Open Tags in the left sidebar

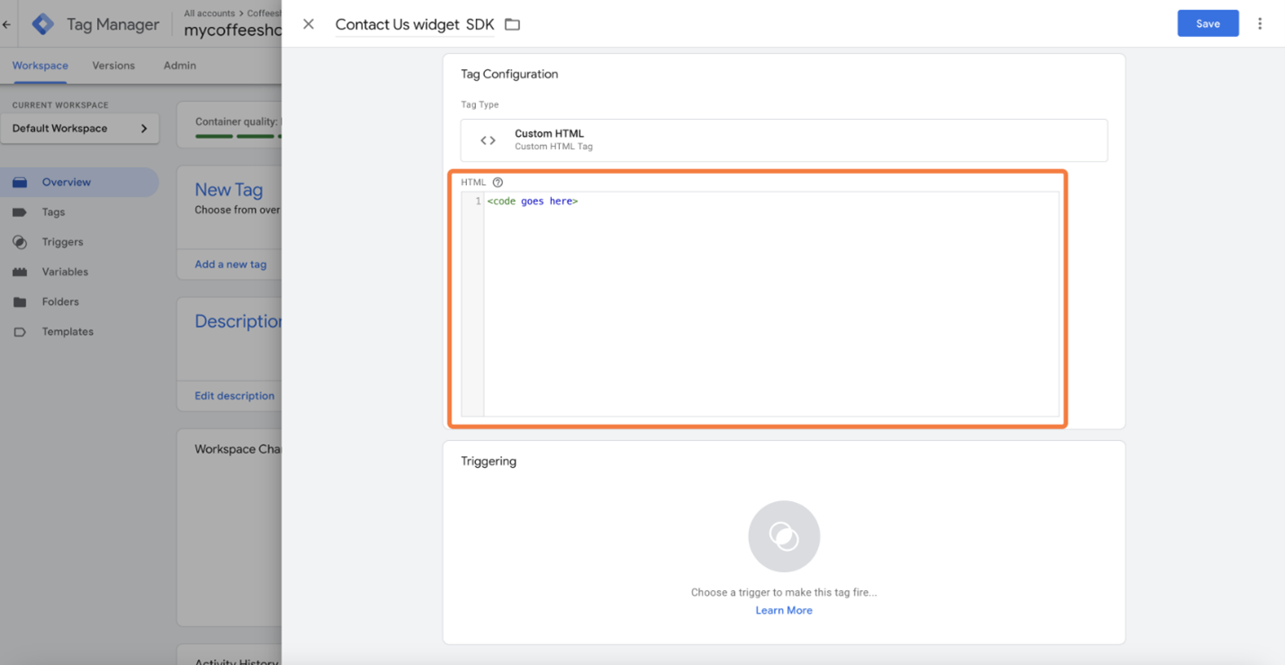(53, 212)
